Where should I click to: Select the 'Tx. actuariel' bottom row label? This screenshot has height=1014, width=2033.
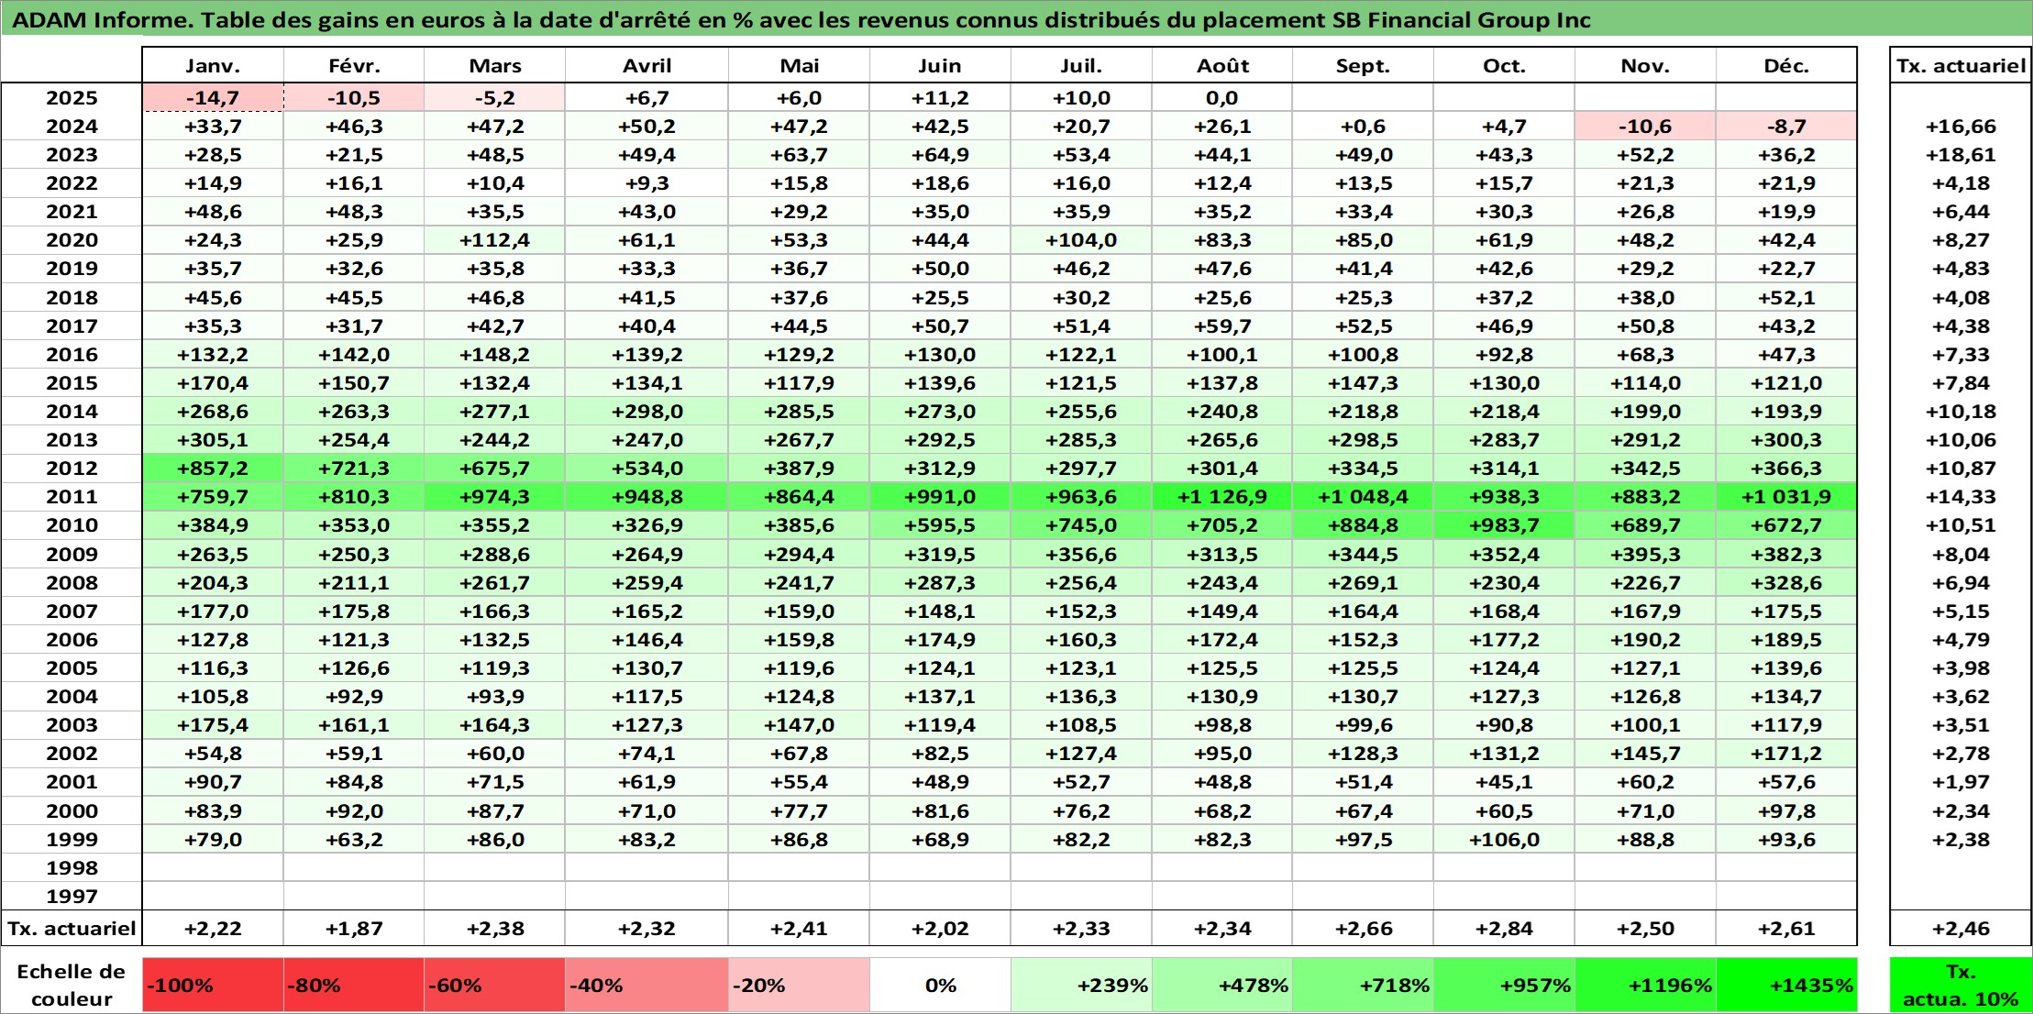[x=72, y=929]
